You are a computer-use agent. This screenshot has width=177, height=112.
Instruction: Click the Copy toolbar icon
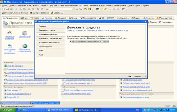(x=20, y=9)
